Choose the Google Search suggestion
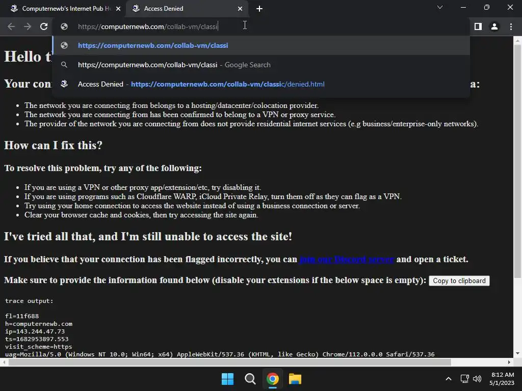This screenshot has width=522, height=391. pyautogui.click(x=261, y=65)
